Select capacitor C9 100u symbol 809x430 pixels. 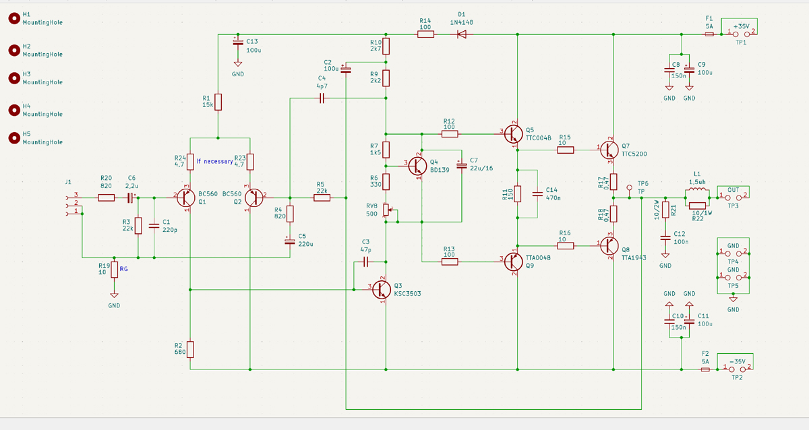(689, 69)
